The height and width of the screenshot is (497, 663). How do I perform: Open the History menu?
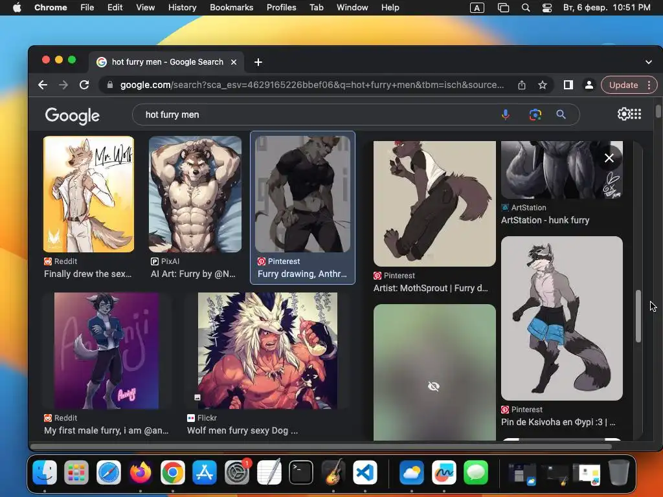[x=182, y=8]
